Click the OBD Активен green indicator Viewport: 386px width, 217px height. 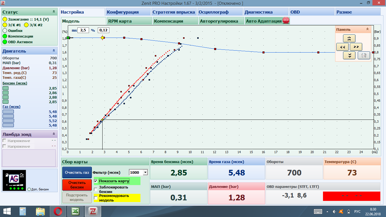tap(5, 42)
